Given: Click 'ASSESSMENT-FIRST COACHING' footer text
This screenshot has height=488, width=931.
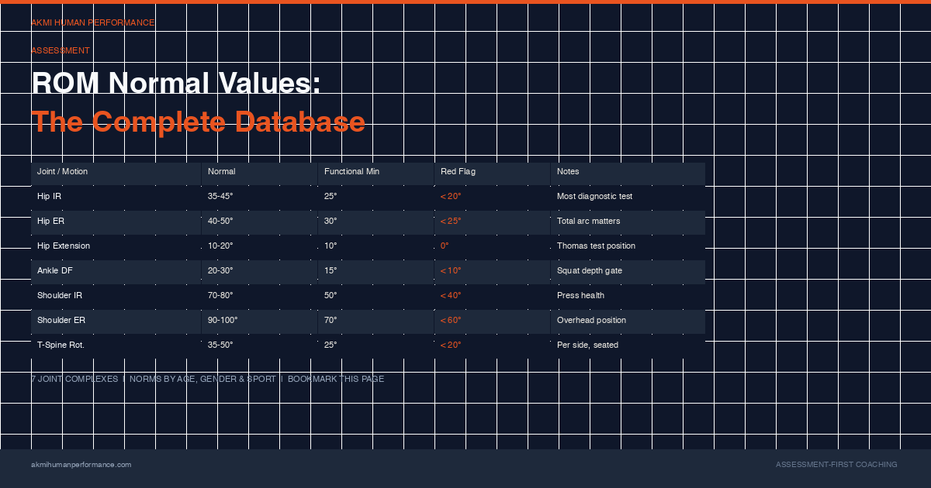Looking at the screenshot, I should coord(836,465).
